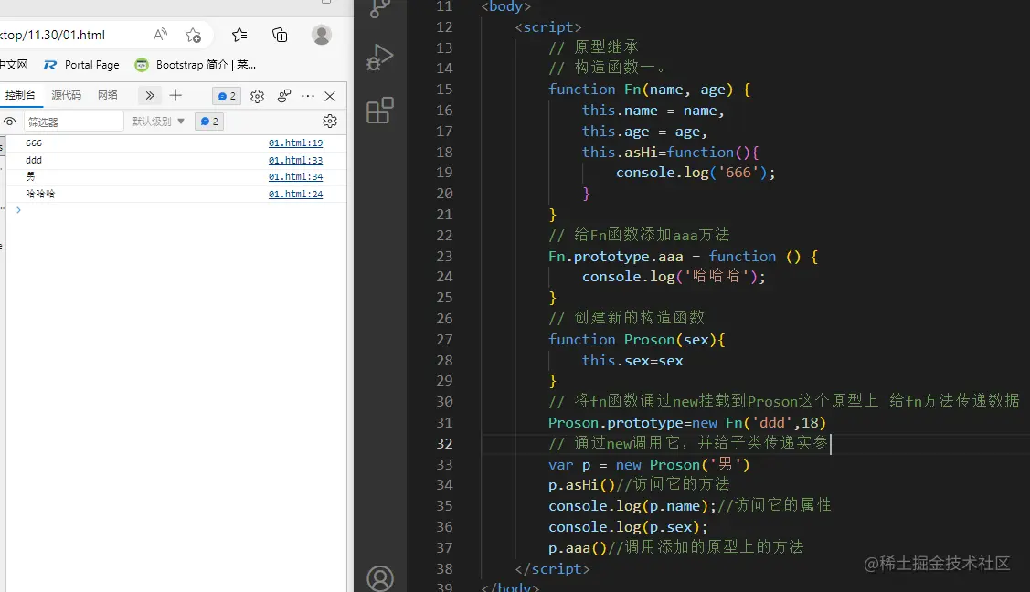Click 'Proson.prototype=new Fn('ddd',18)' line

tap(687, 423)
